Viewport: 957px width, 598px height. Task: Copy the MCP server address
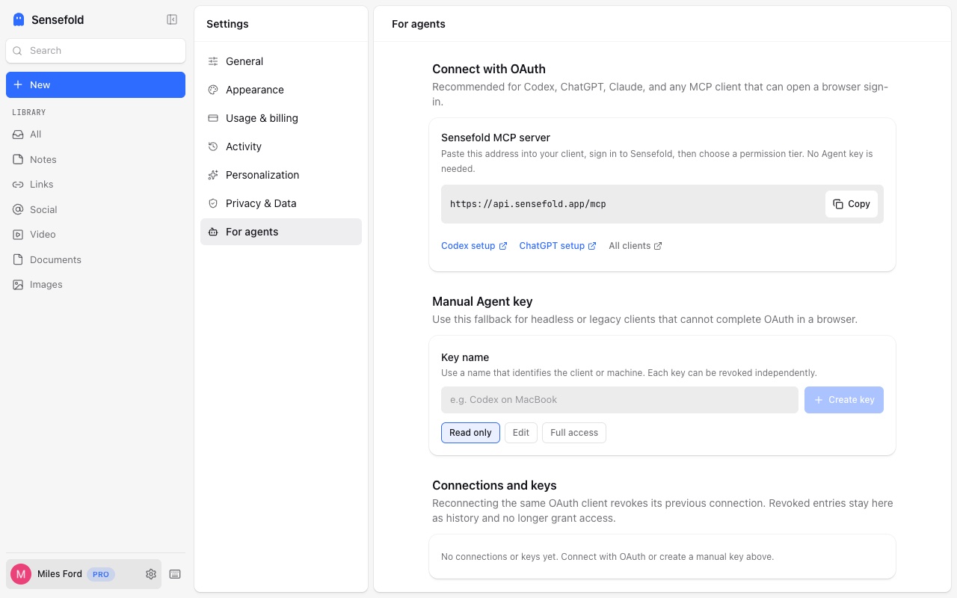(852, 204)
